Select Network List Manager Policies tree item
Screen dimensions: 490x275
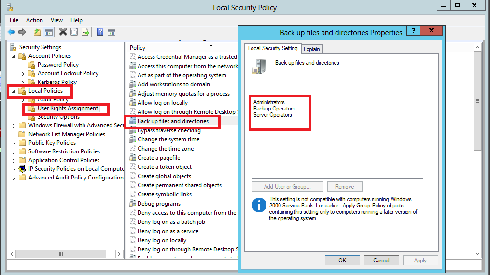tap(67, 134)
